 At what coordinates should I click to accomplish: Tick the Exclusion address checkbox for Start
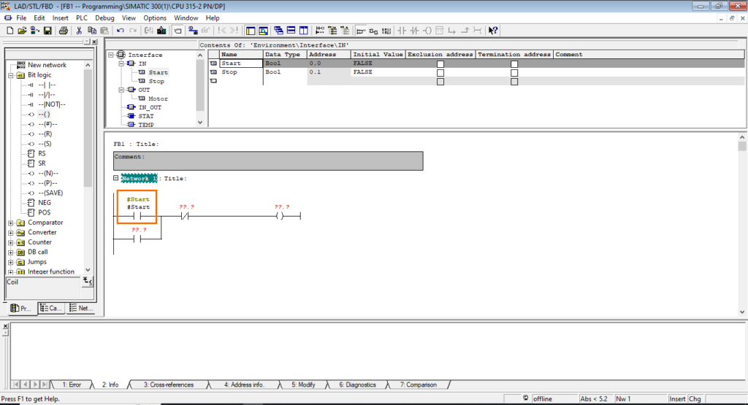(440, 64)
